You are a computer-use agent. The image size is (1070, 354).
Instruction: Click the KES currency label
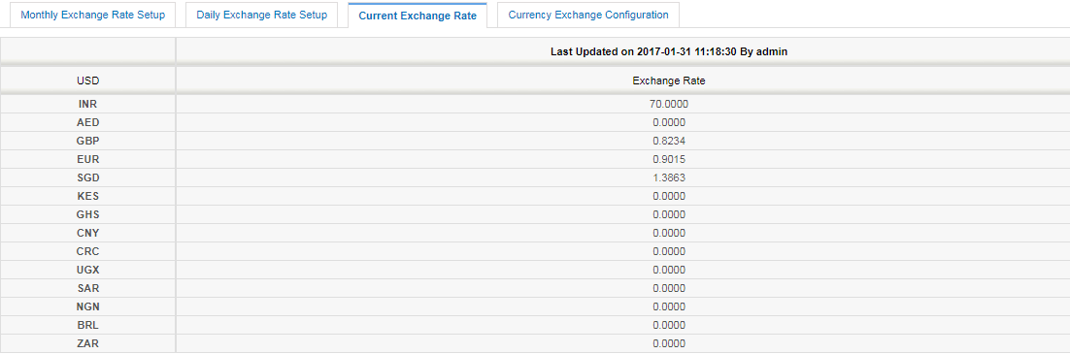88,197
